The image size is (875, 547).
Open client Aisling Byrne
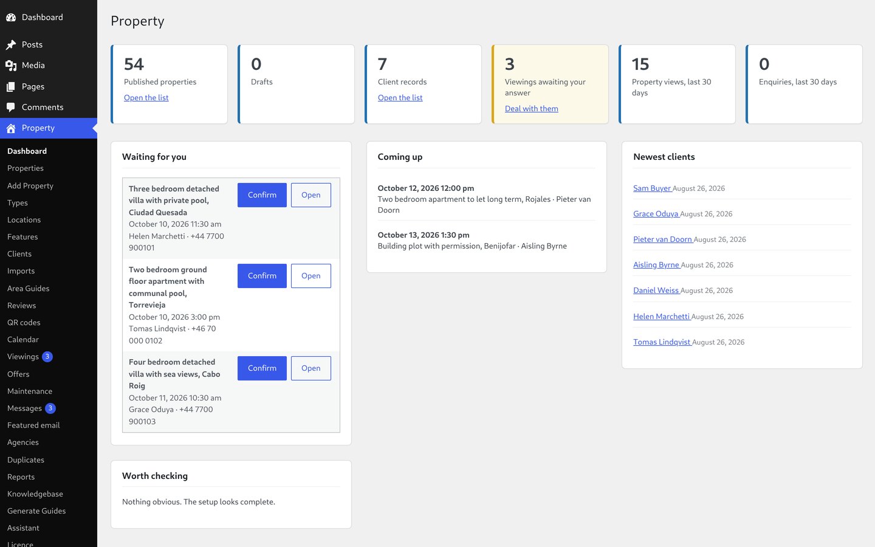tap(657, 265)
